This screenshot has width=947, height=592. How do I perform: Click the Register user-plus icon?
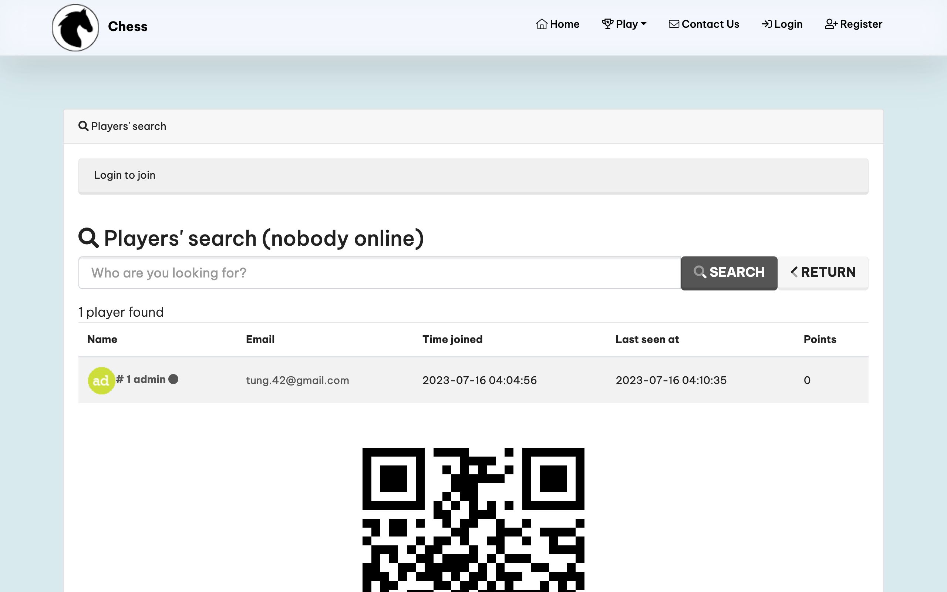(x=831, y=24)
